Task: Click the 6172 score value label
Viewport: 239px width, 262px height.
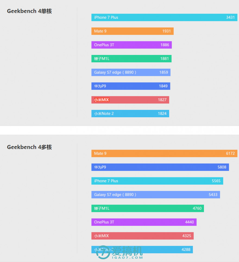Action: 230,153
